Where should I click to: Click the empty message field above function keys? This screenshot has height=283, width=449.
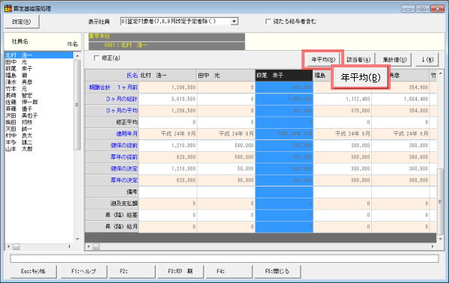point(224,258)
